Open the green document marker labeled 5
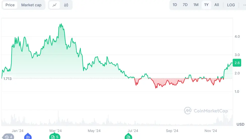246x139 pixels. click(x=55, y=137)
